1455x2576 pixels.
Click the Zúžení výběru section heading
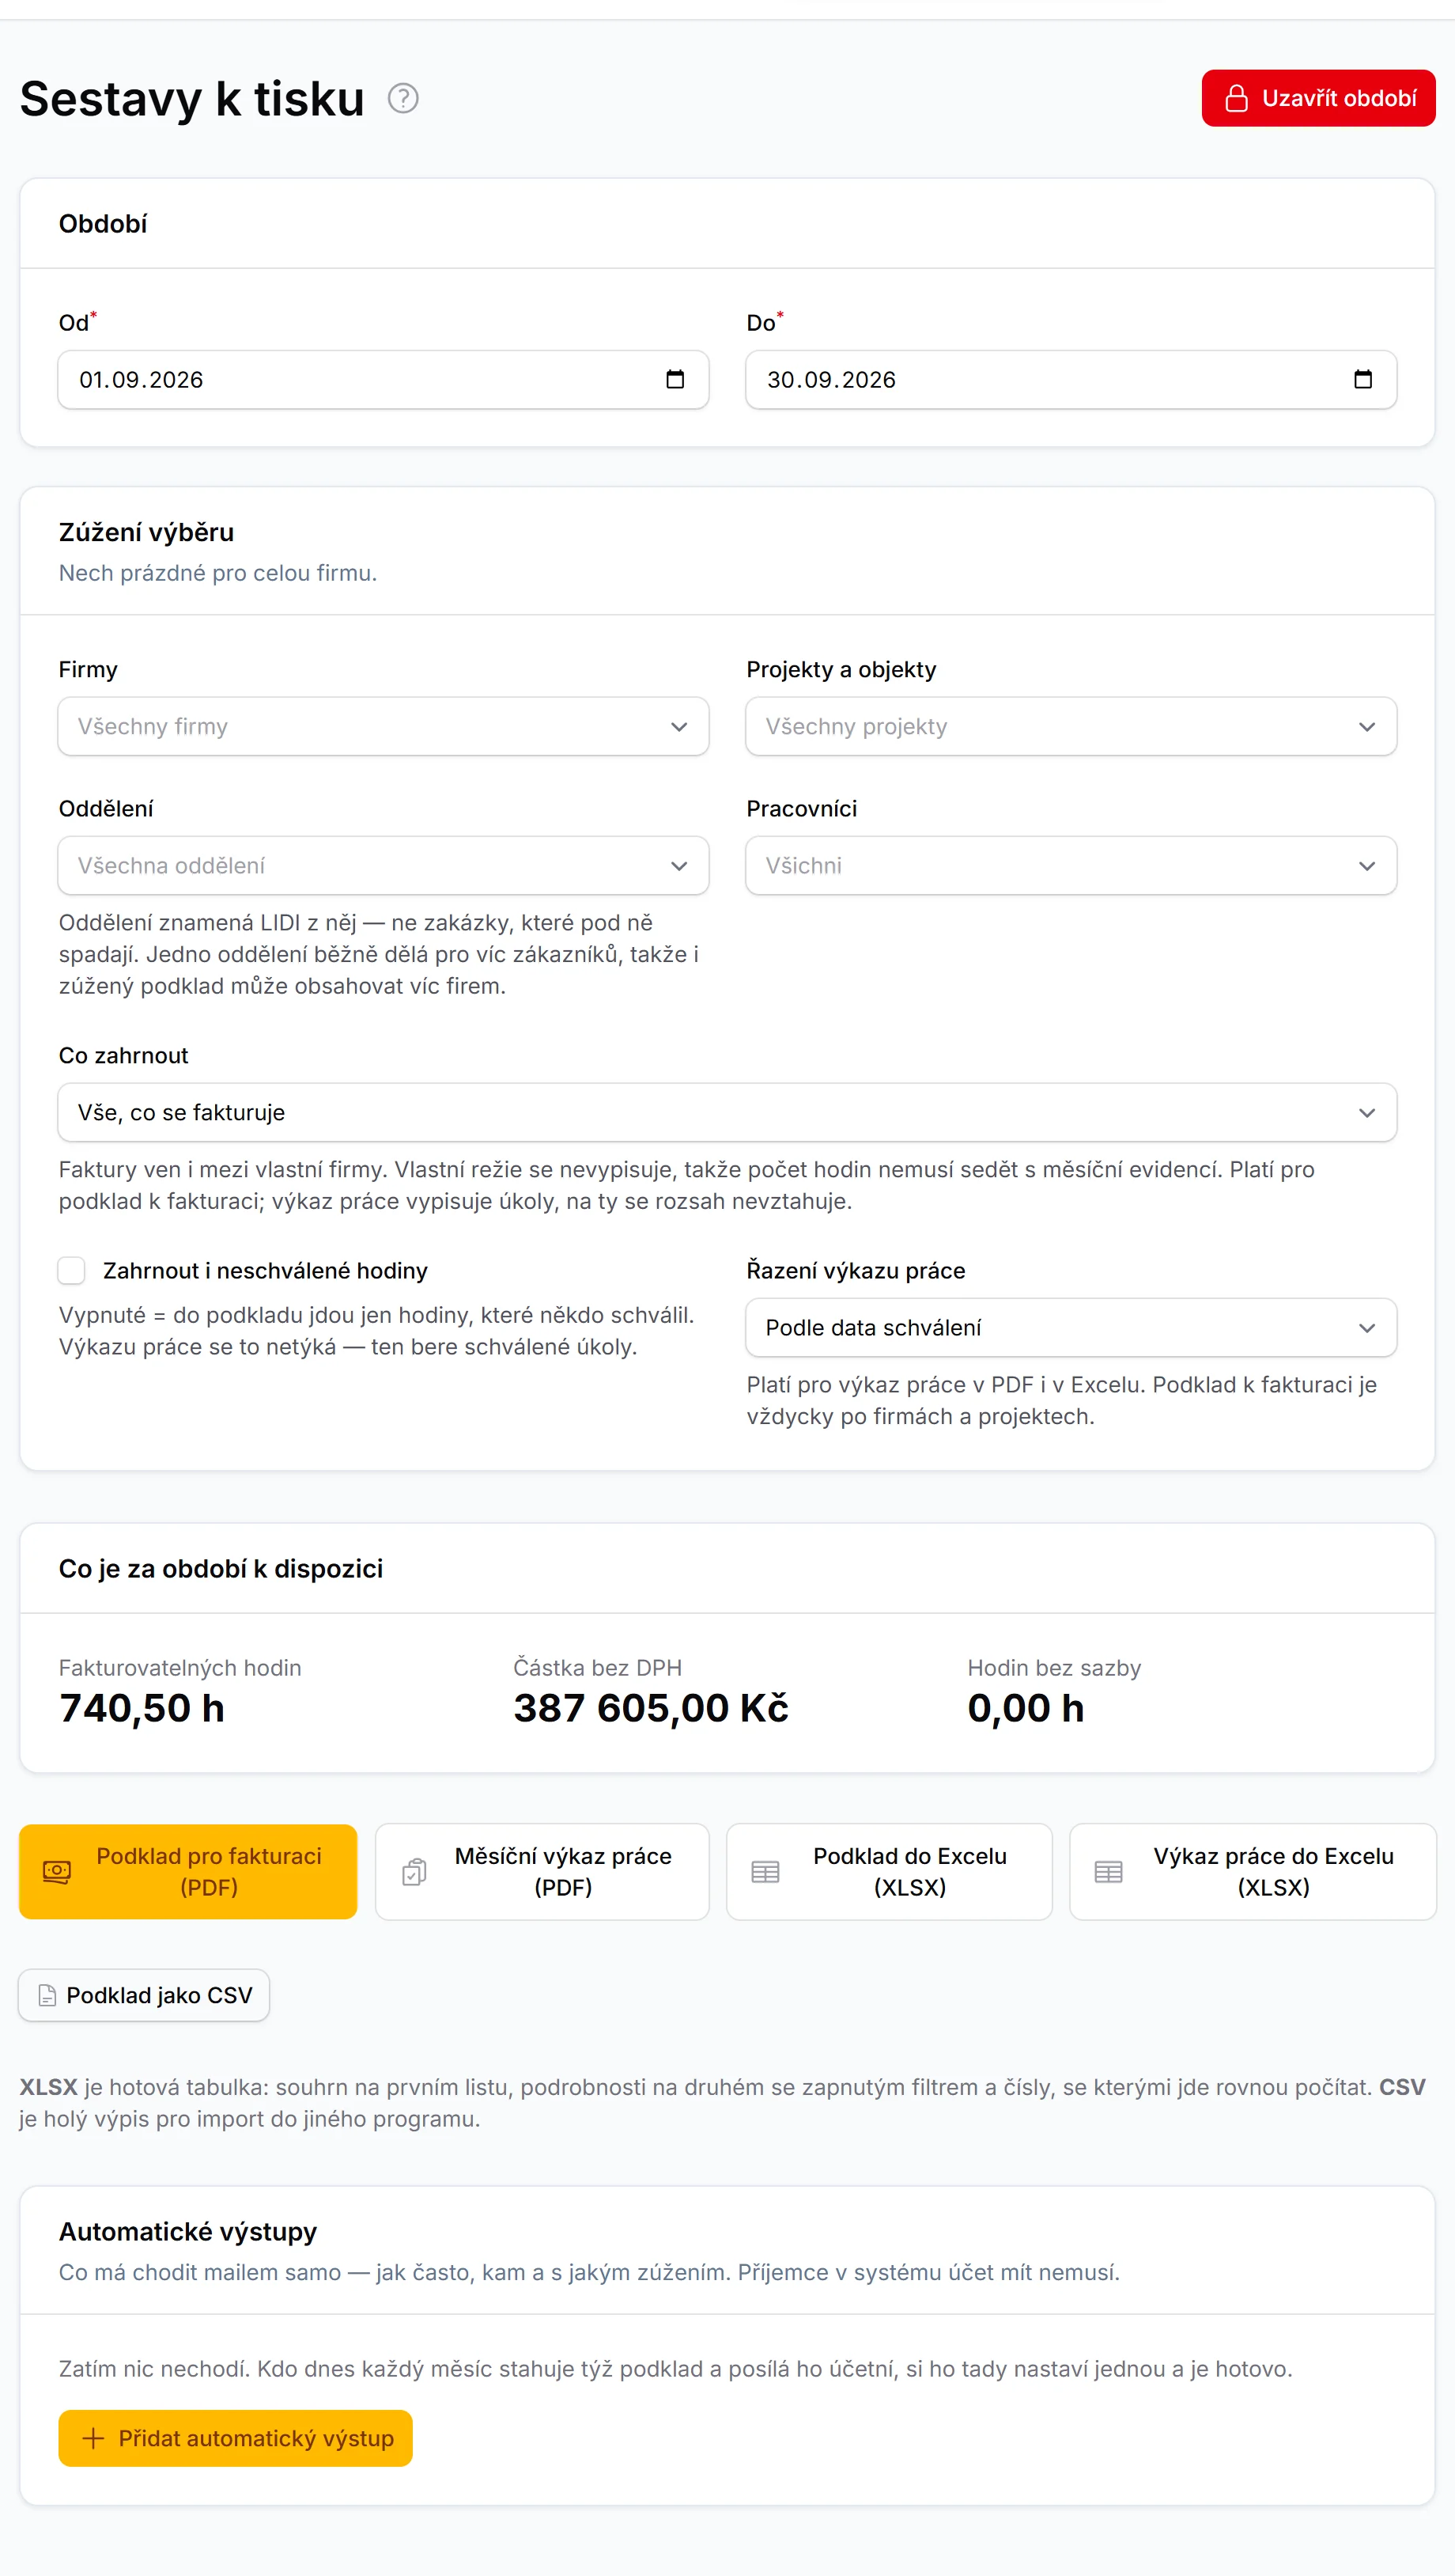(x=146, y=532)
